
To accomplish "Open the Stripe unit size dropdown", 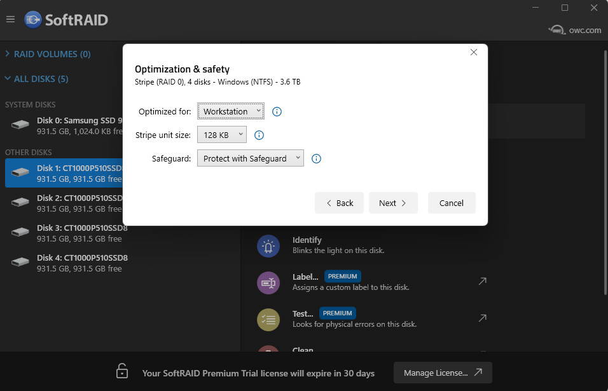I will click(222, 135).
